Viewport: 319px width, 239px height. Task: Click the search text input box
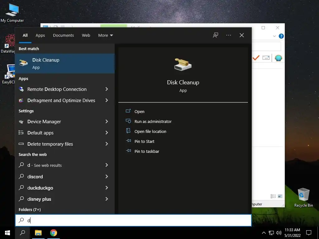(x=133, y=220)
